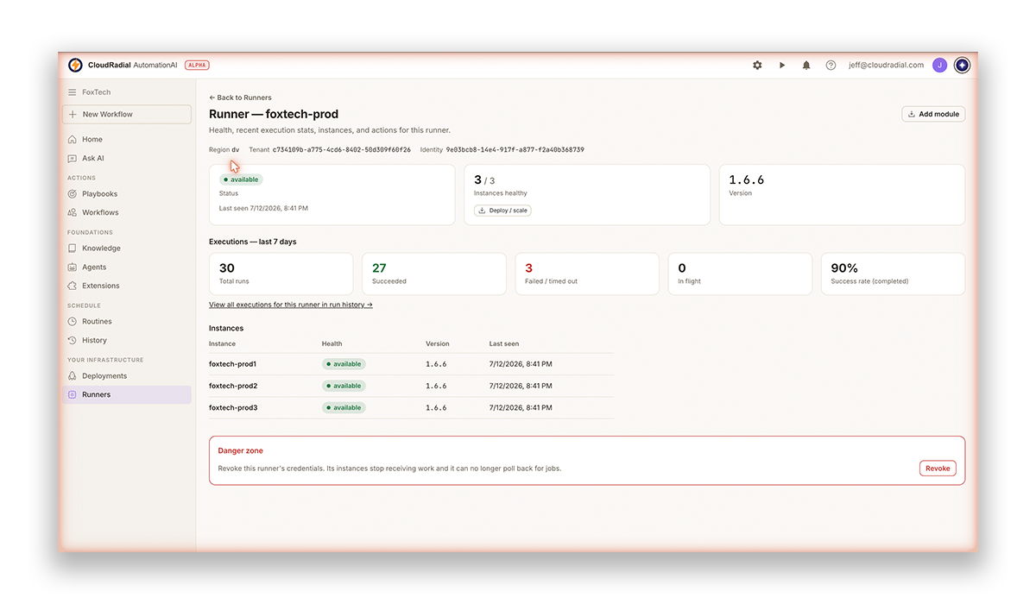The image size is (1036, 604).
Task: Open the settings gear icon in header
Action: point(757,65)
